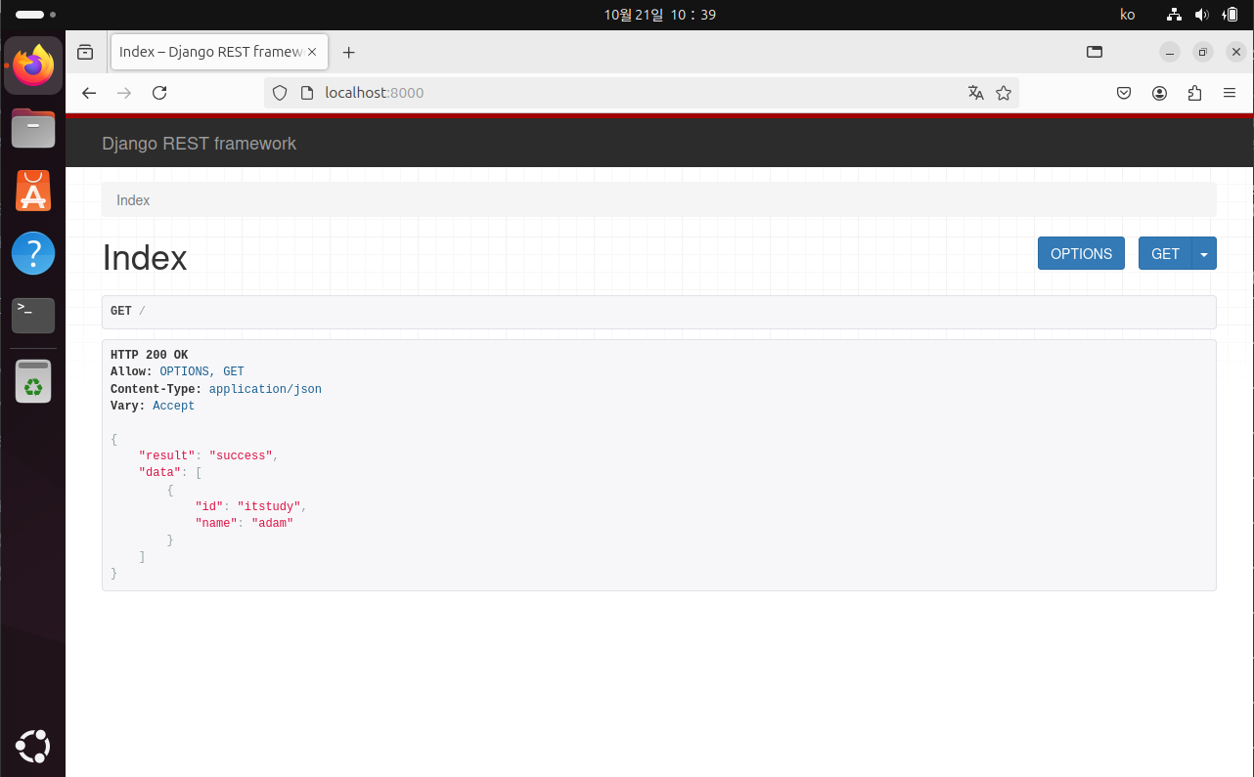
Task: Go back with the browser back arrow
Action: click(89, 93)
